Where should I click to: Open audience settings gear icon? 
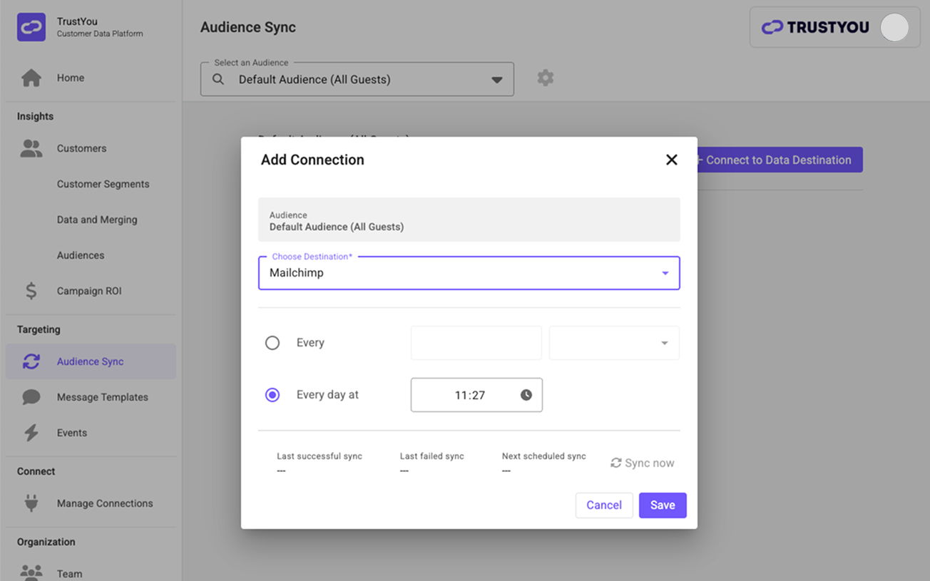546,78
